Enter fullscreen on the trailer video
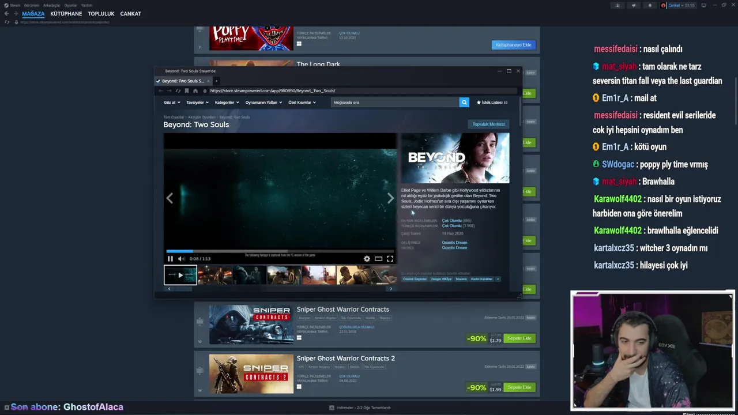 pos(390,259)
